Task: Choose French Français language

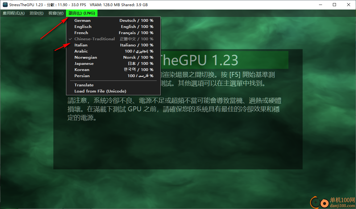Action: click(x=113, y=33)
